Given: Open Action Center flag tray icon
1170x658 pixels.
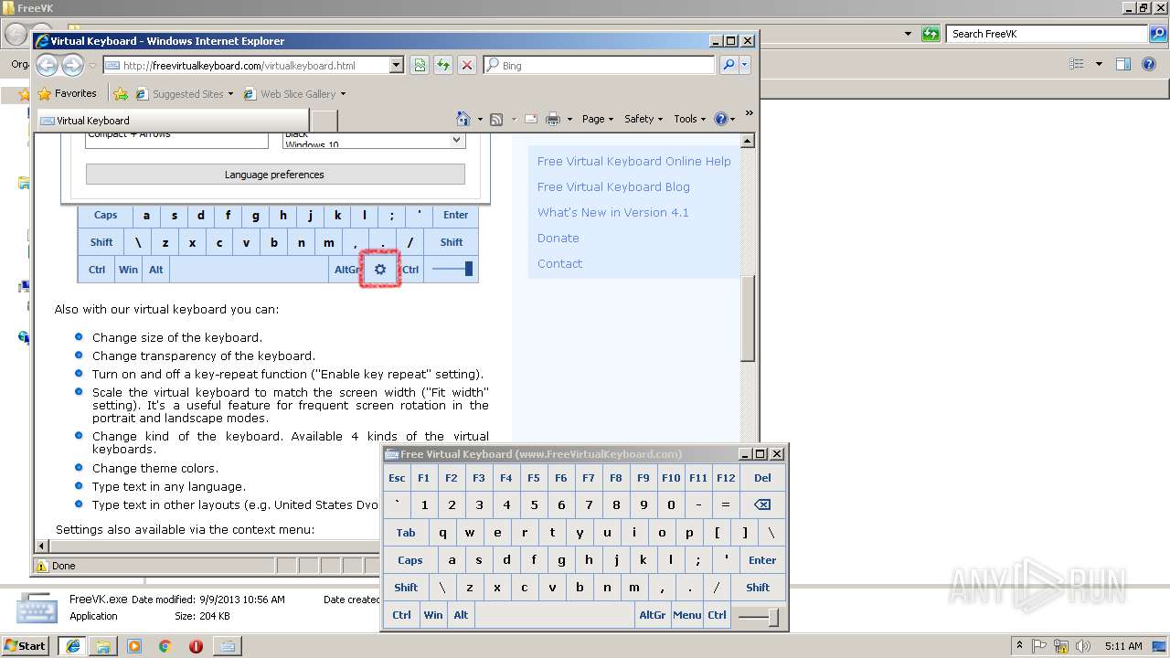Looking at the screenshot, I should point(1039,646).
